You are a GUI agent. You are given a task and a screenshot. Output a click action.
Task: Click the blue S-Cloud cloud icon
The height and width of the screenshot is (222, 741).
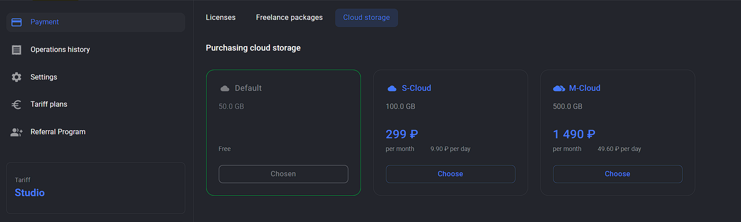pos(392,89)
